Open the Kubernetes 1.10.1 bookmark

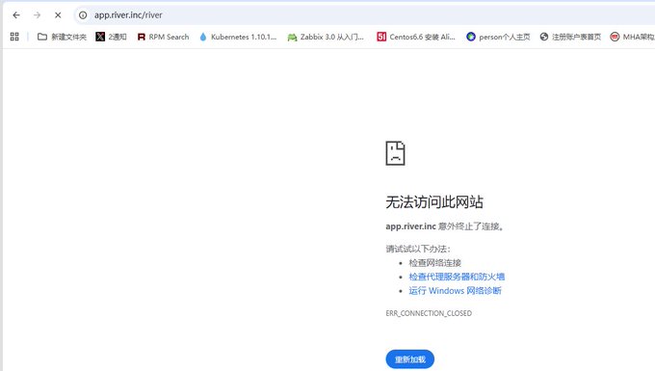[238, 37]
